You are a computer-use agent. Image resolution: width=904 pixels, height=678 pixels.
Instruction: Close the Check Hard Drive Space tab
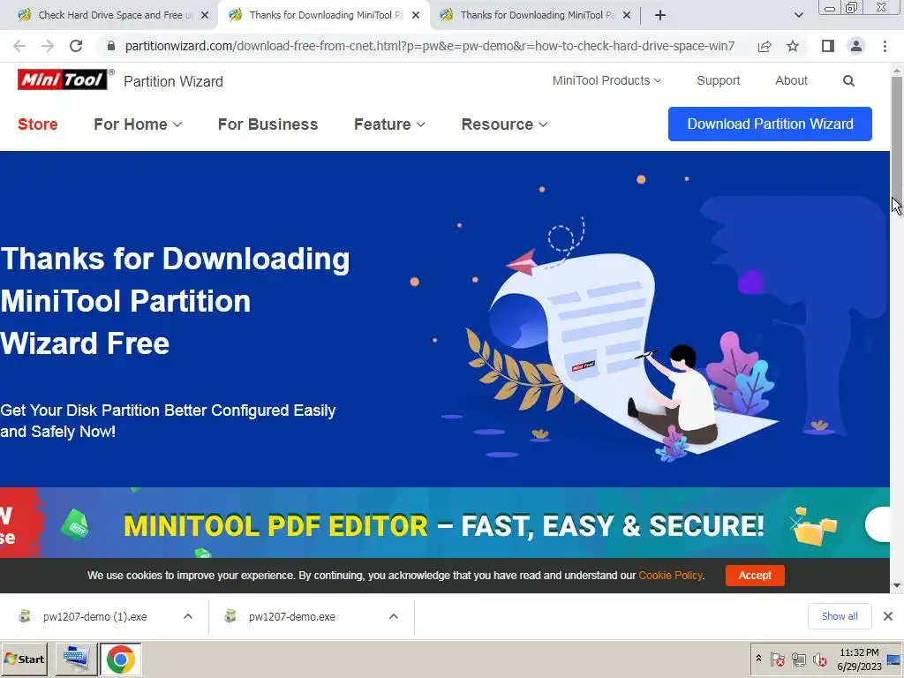(205, 15)
